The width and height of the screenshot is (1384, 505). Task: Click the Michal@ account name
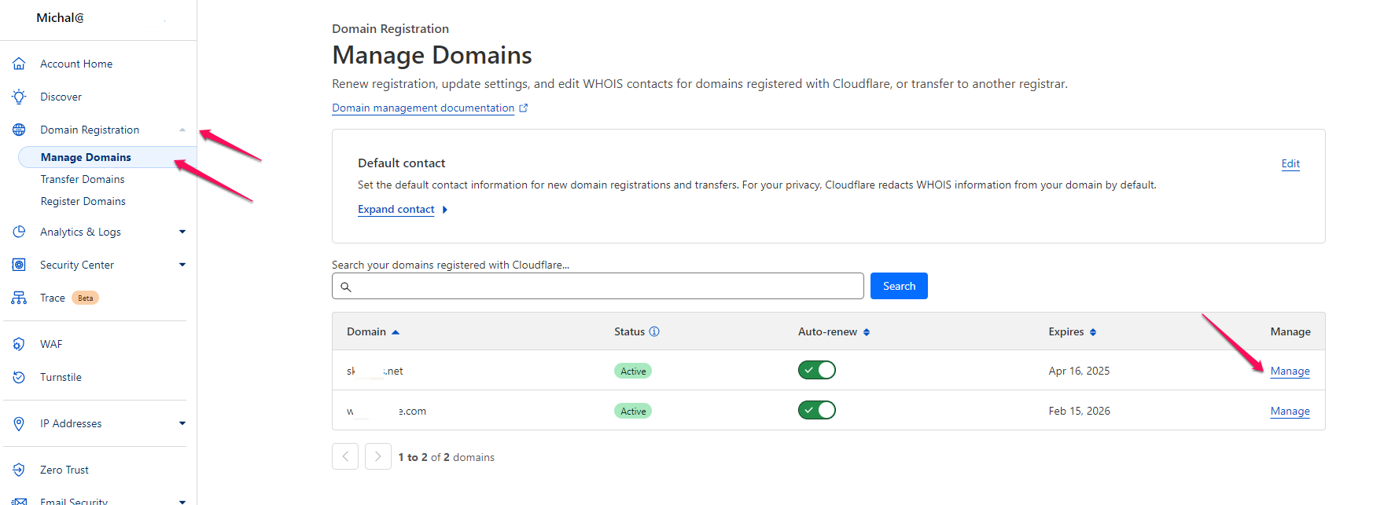60,17
